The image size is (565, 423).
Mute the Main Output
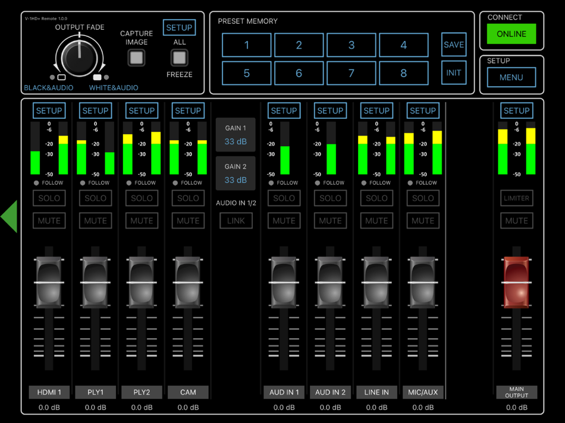pyautogui.click(x=517, y=220)
